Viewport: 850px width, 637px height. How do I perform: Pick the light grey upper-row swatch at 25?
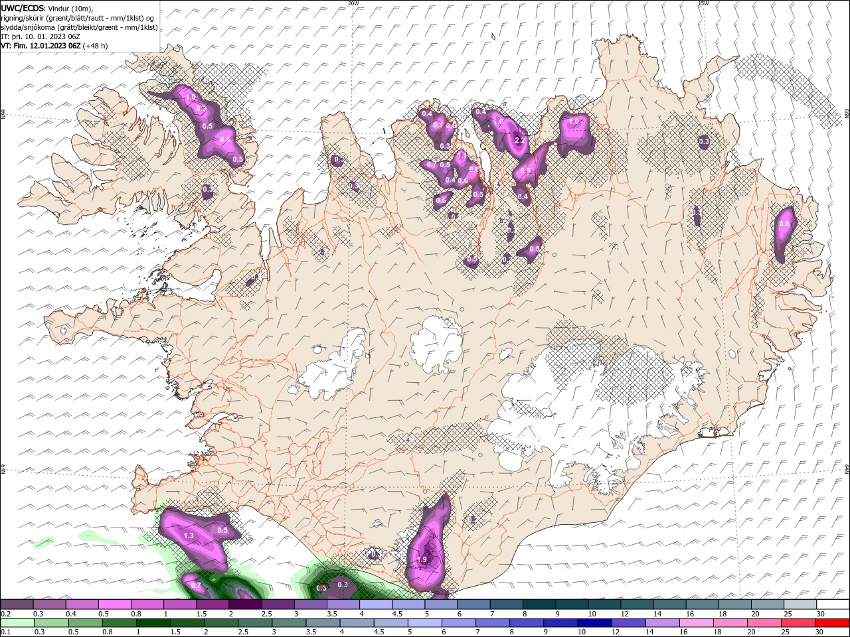(799, 604)
